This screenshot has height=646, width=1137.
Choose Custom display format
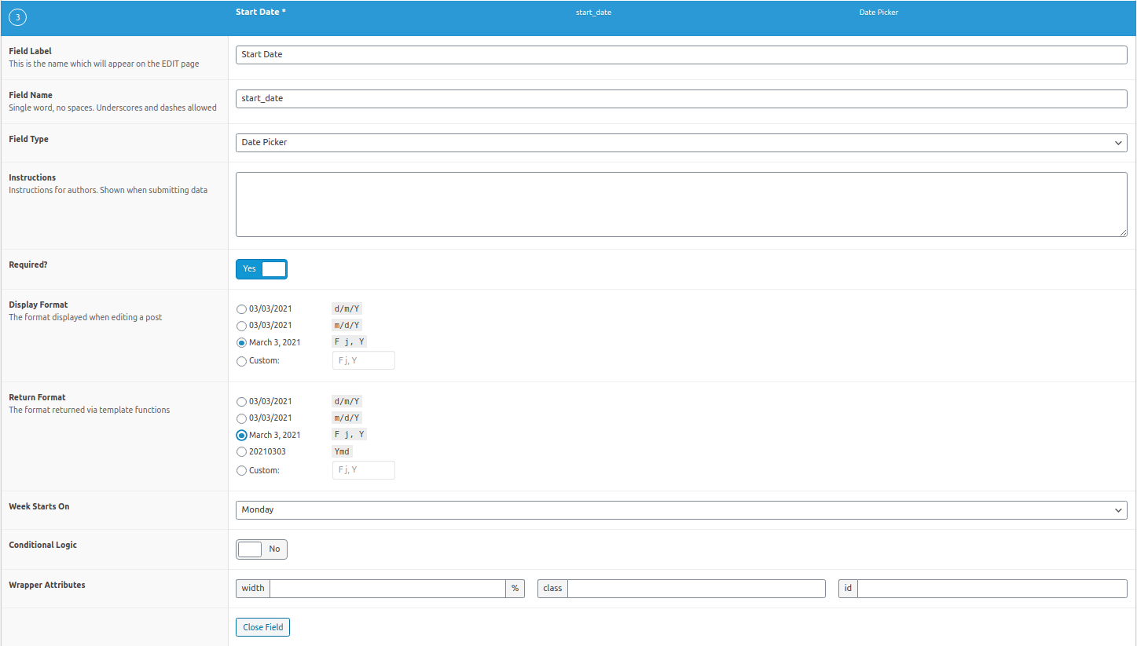pos(241,360)
